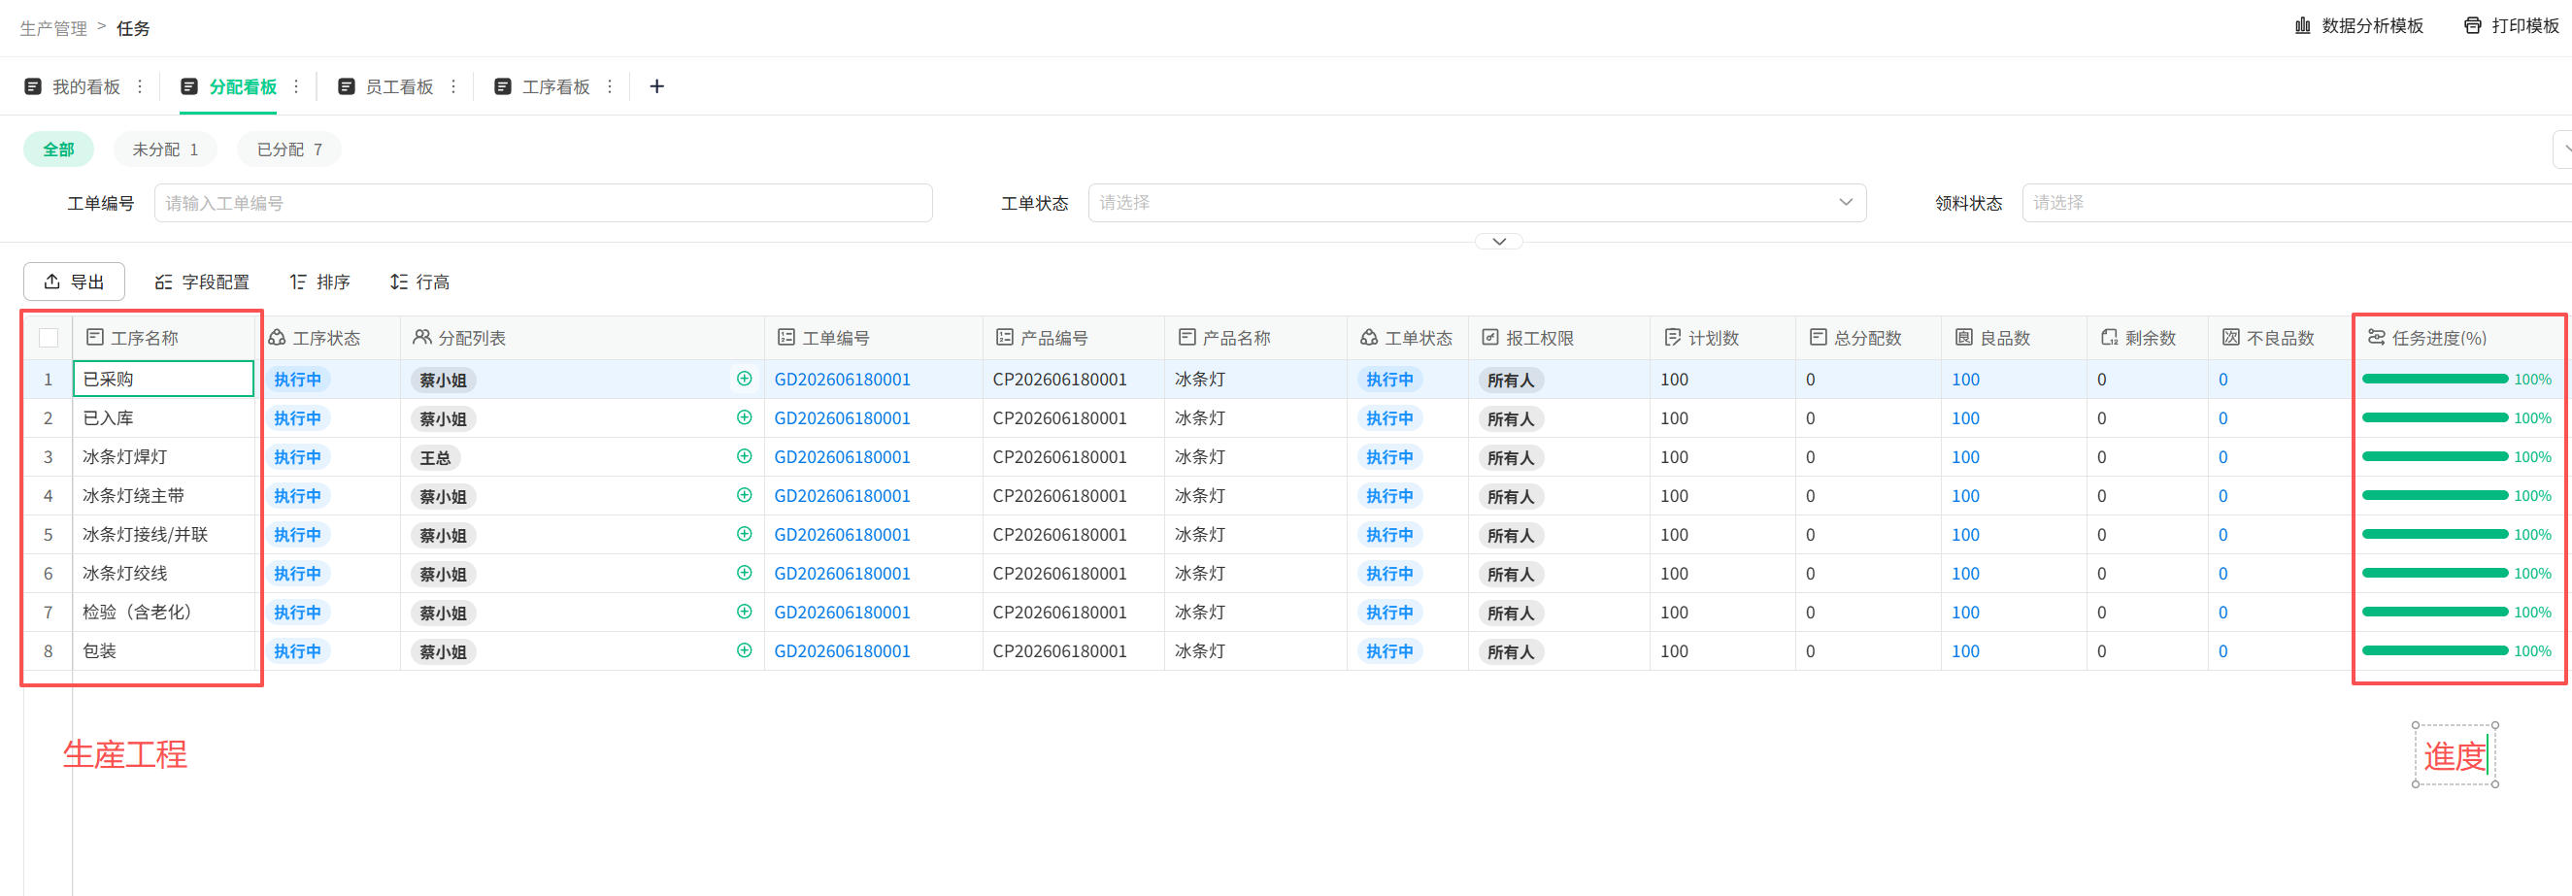Click the 工序状态 column header icon
This screenshot has width=2572, height=896.
(x=278, y=338)
